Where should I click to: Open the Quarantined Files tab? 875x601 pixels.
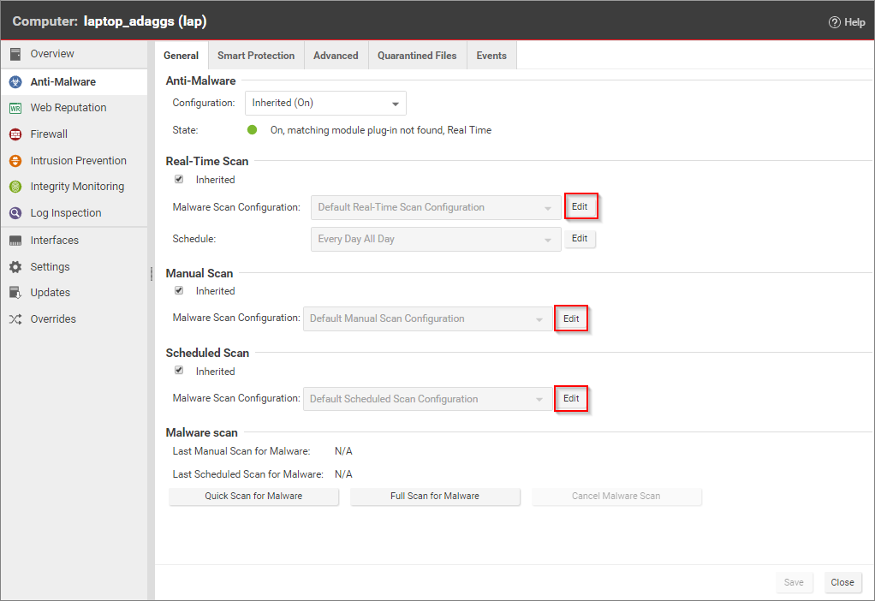pos(417,56)
